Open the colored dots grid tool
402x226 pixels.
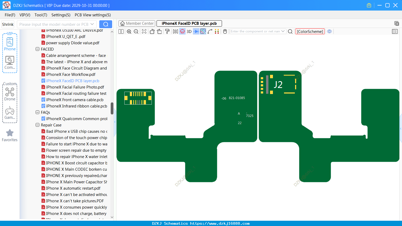(217, 31)
